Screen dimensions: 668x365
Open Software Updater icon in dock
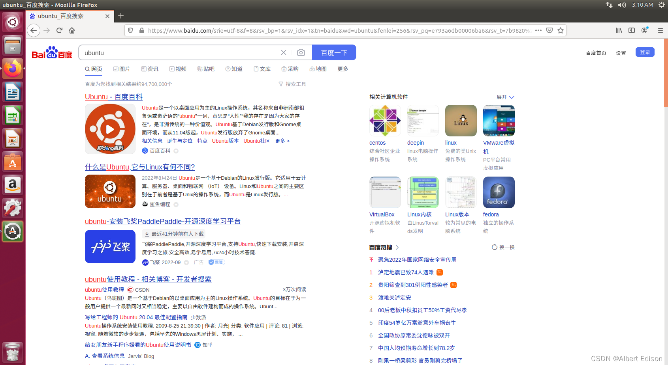click(x=13, y=231)
